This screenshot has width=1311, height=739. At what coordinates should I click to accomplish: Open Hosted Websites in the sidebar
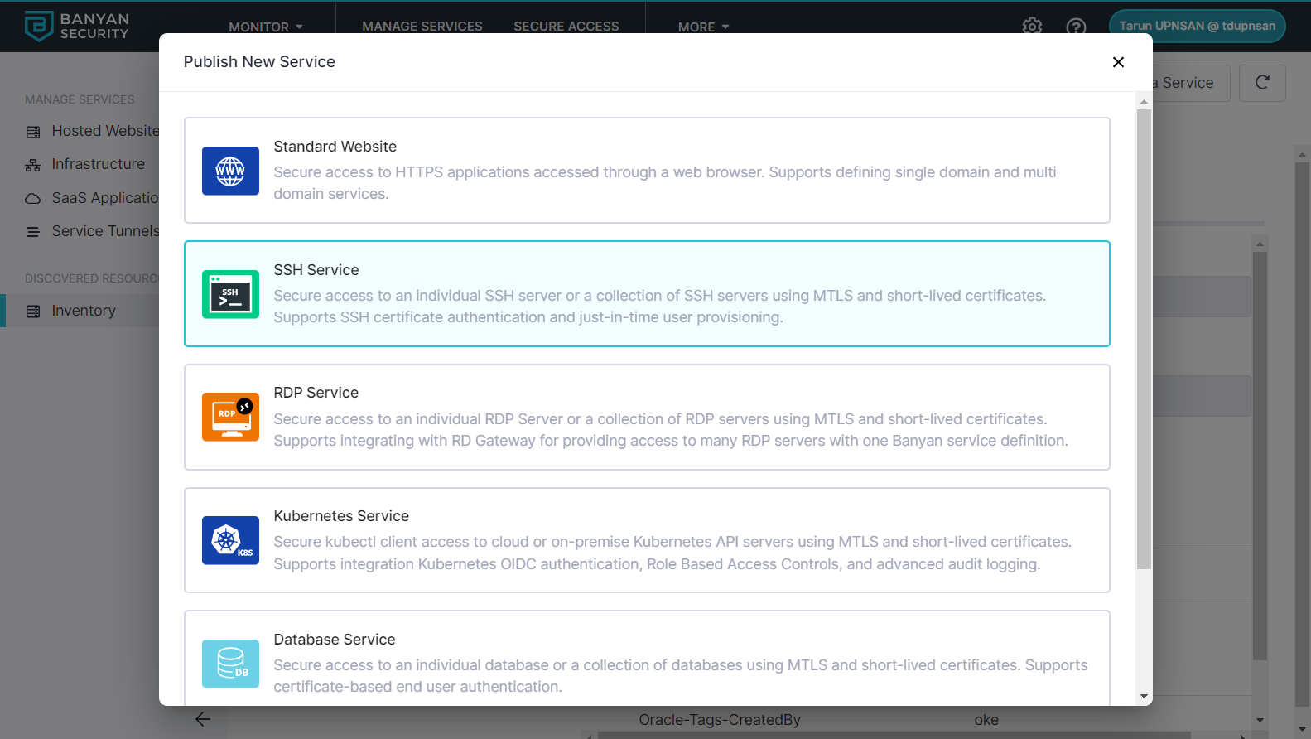105,131
